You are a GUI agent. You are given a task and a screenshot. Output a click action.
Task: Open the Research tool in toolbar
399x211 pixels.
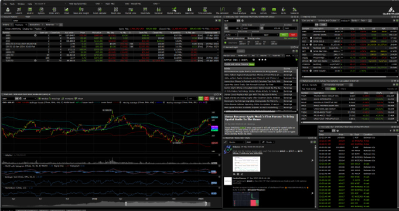pyautogui.click(x=294, y=11)
